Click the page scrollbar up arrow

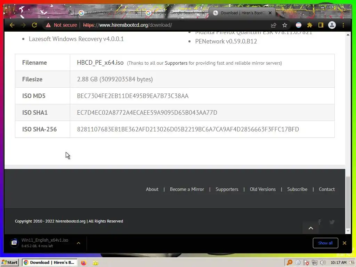(348, 34)
